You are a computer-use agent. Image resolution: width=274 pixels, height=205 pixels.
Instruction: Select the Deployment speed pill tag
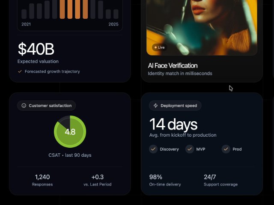tap(175, 105)
